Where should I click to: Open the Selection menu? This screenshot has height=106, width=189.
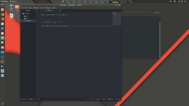pos(36,8)
